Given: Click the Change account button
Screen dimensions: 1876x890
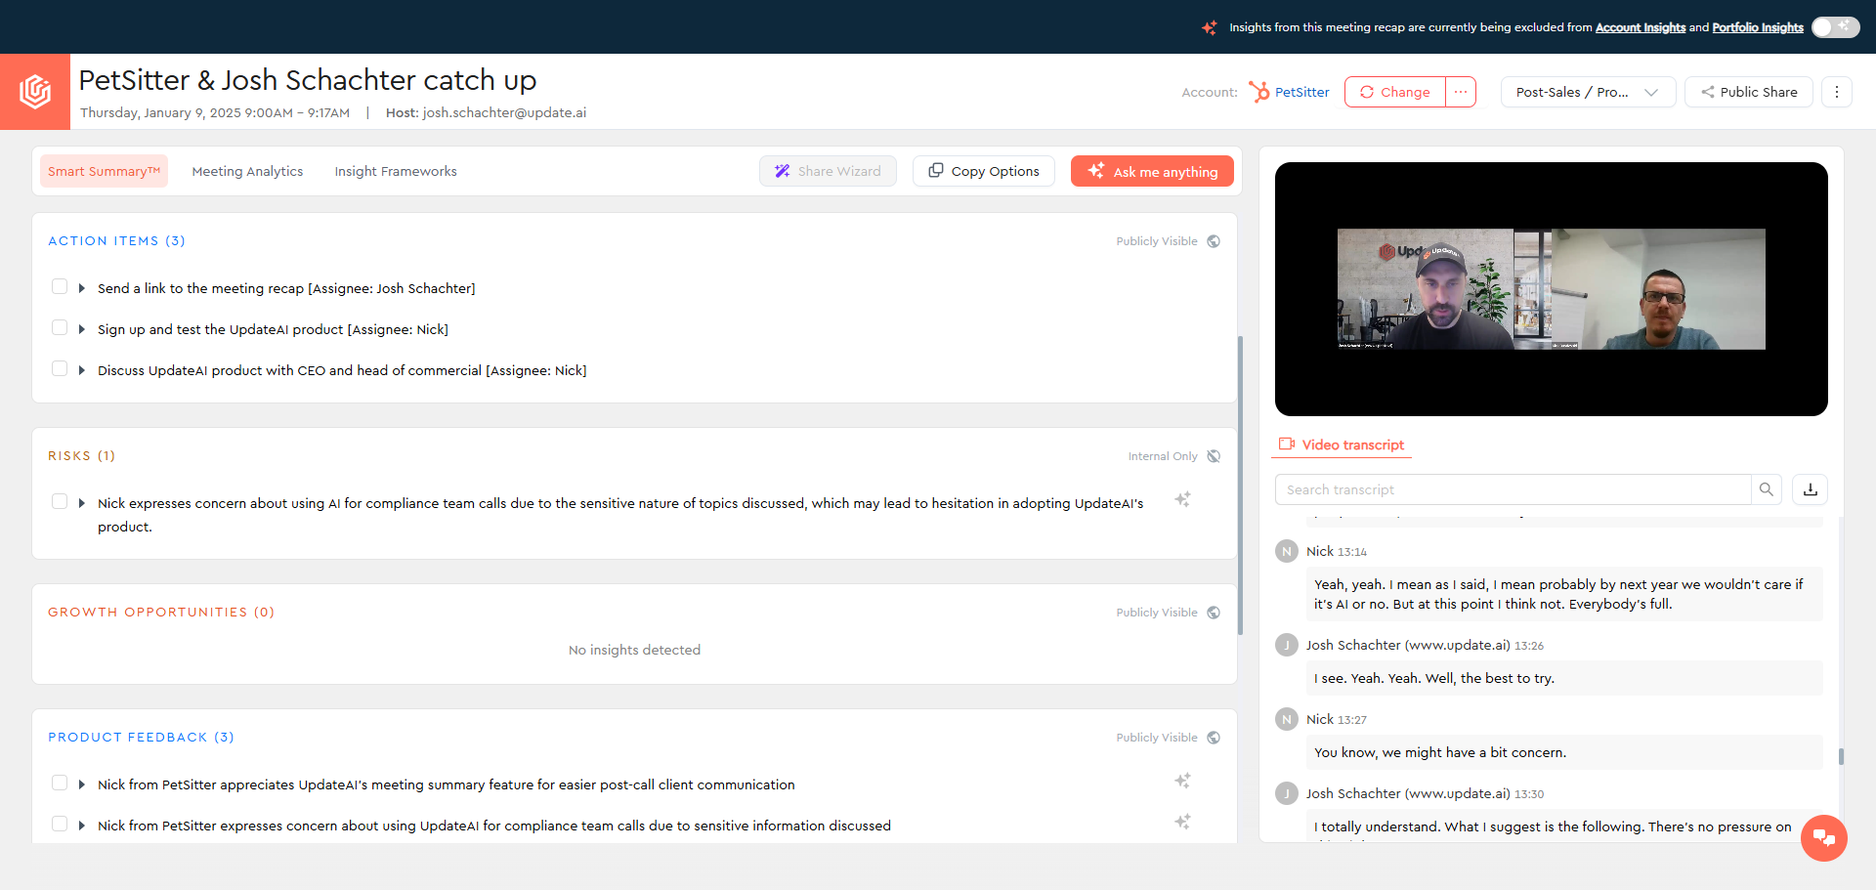Looking at the screenshot, I should (x=1395, y=92).
